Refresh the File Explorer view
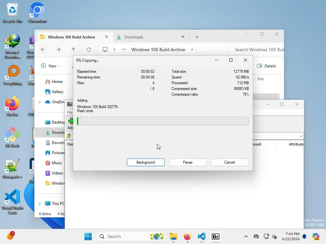Image resolution: width=326 pixels, height=244 pixels. 89,49
